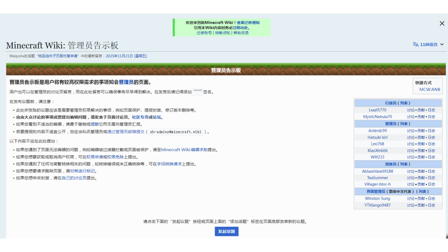Open Lxazl5770 user page

coord(378,110)
